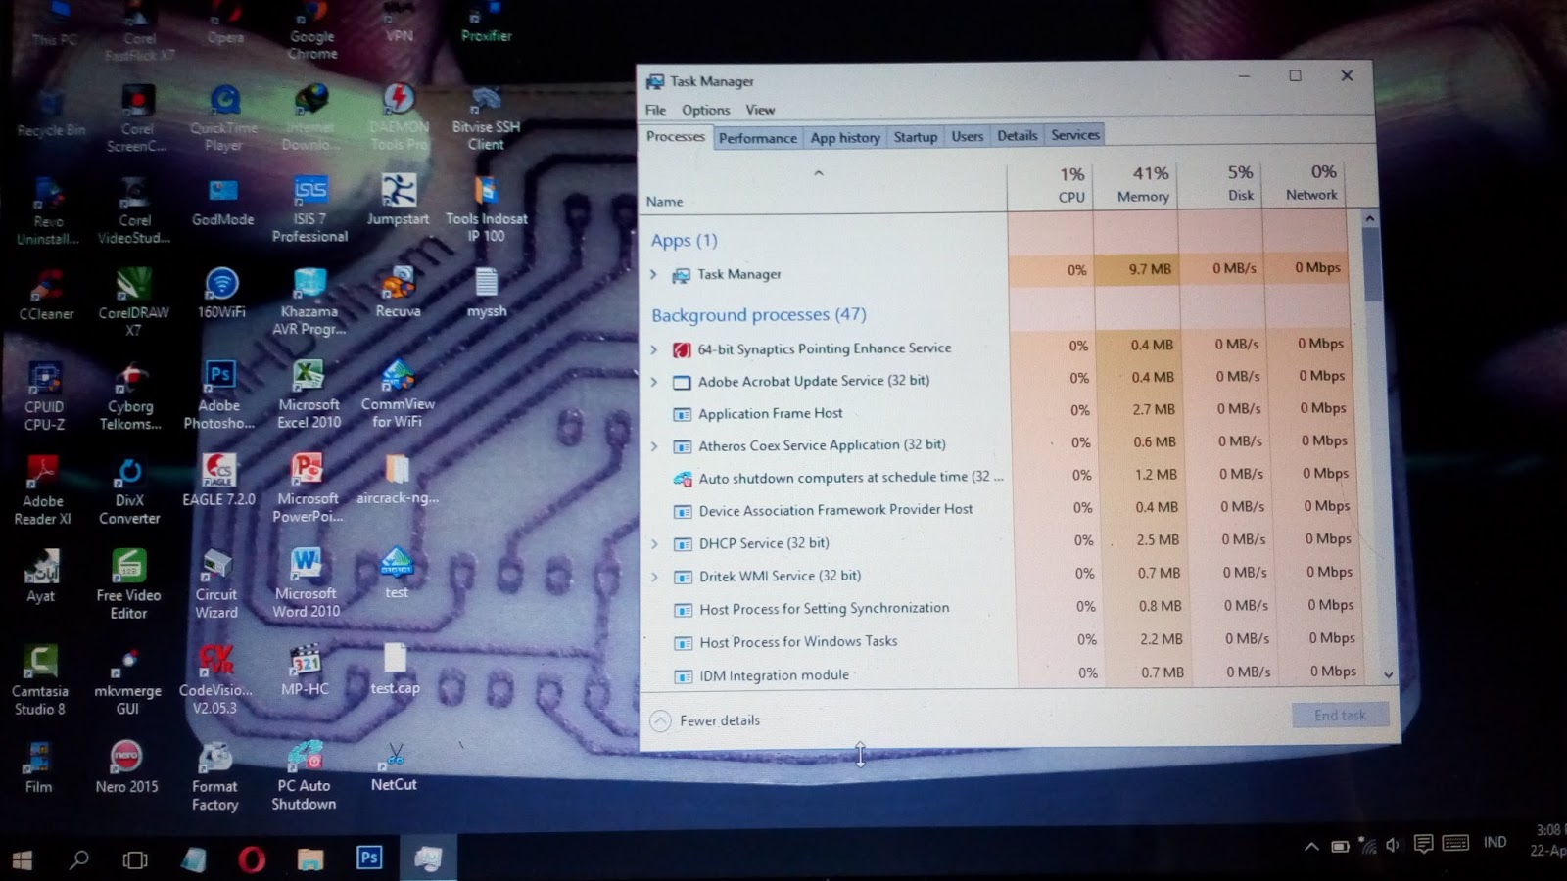Show hidden system tray icons
The height and width of the screenshot is (881, 1567).
(1311, 847)
